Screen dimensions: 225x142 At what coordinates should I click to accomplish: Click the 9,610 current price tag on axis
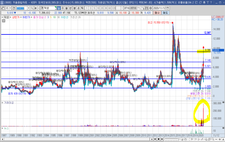[x=218, y=50]
